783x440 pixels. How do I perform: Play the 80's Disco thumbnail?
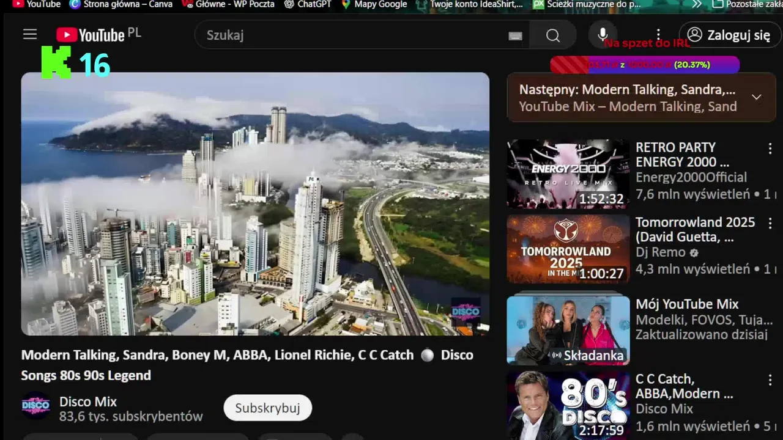[x=568, y=406]
